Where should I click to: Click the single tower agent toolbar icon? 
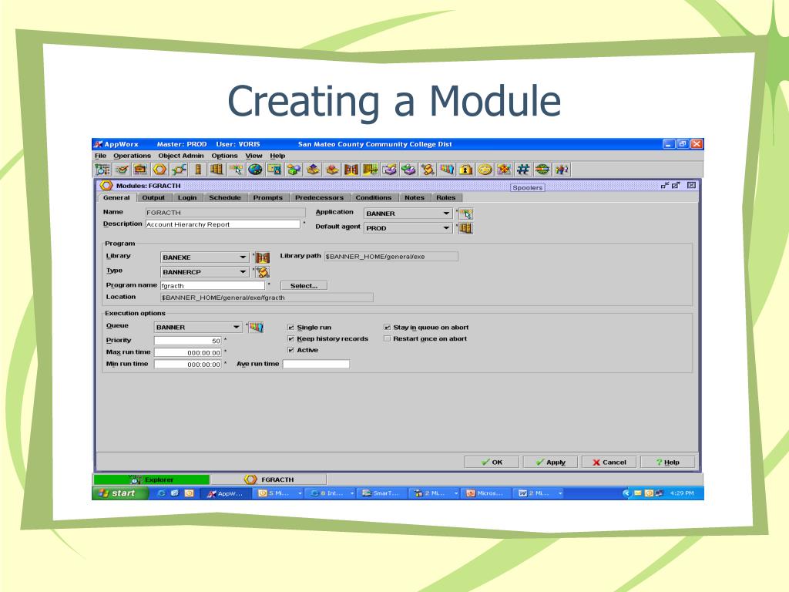pos(198,170)
